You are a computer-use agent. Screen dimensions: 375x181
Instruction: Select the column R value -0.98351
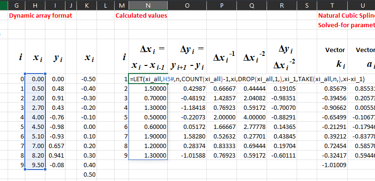click(282, 98)
